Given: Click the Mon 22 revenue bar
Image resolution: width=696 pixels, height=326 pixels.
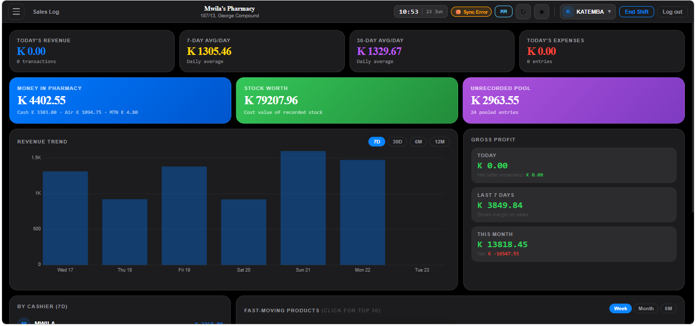Looking at the screenshot, I should 363,213.
